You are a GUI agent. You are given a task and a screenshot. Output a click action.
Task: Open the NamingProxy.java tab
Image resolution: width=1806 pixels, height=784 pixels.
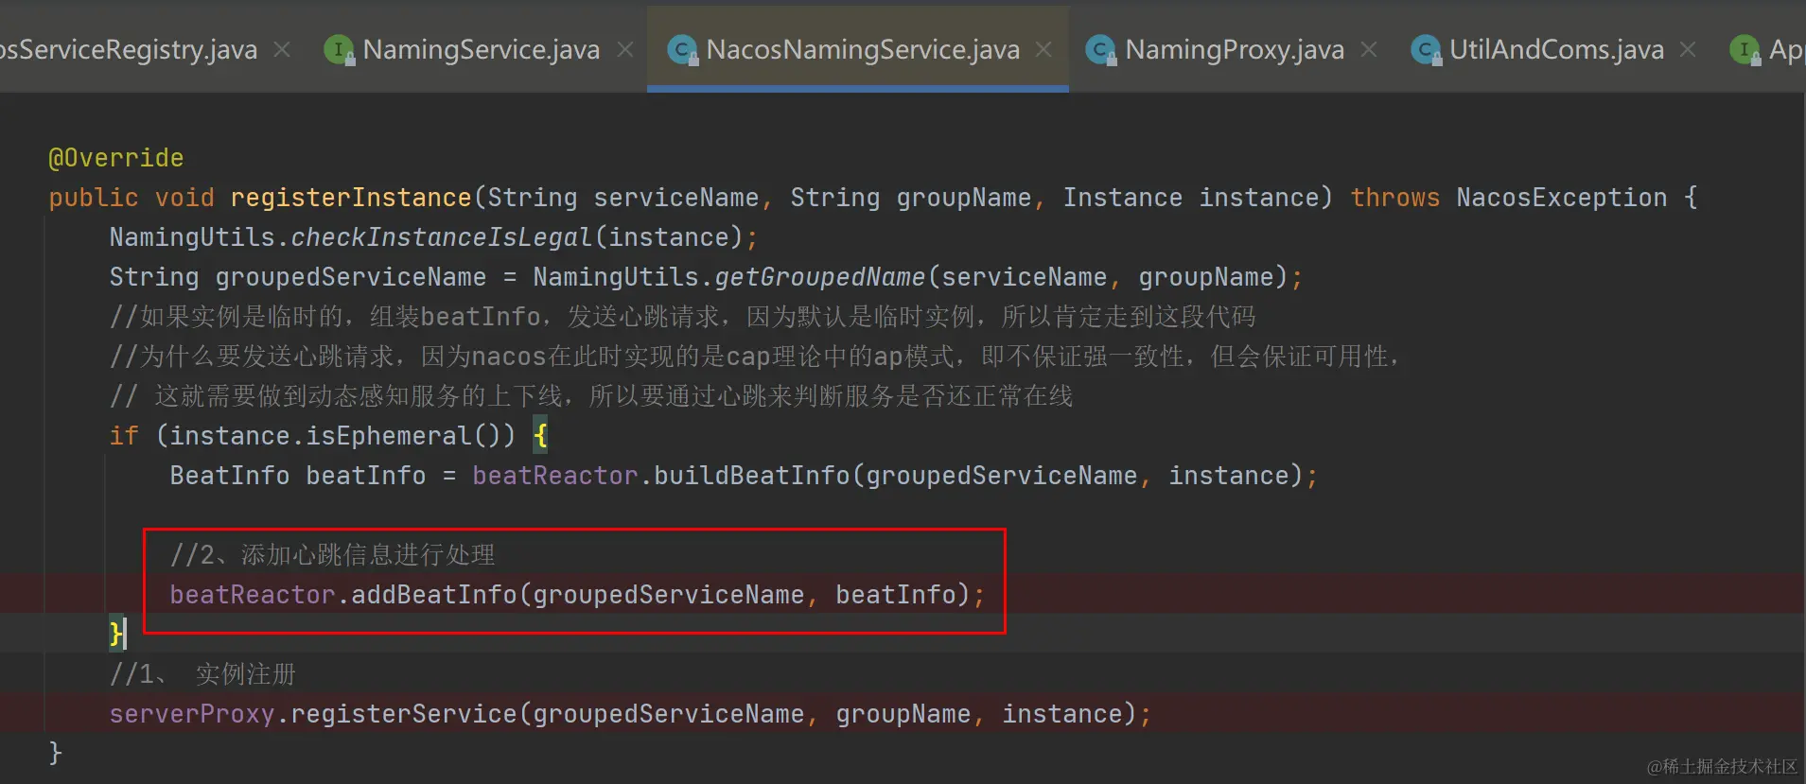pyautogui.click(x=1235, y=49)
